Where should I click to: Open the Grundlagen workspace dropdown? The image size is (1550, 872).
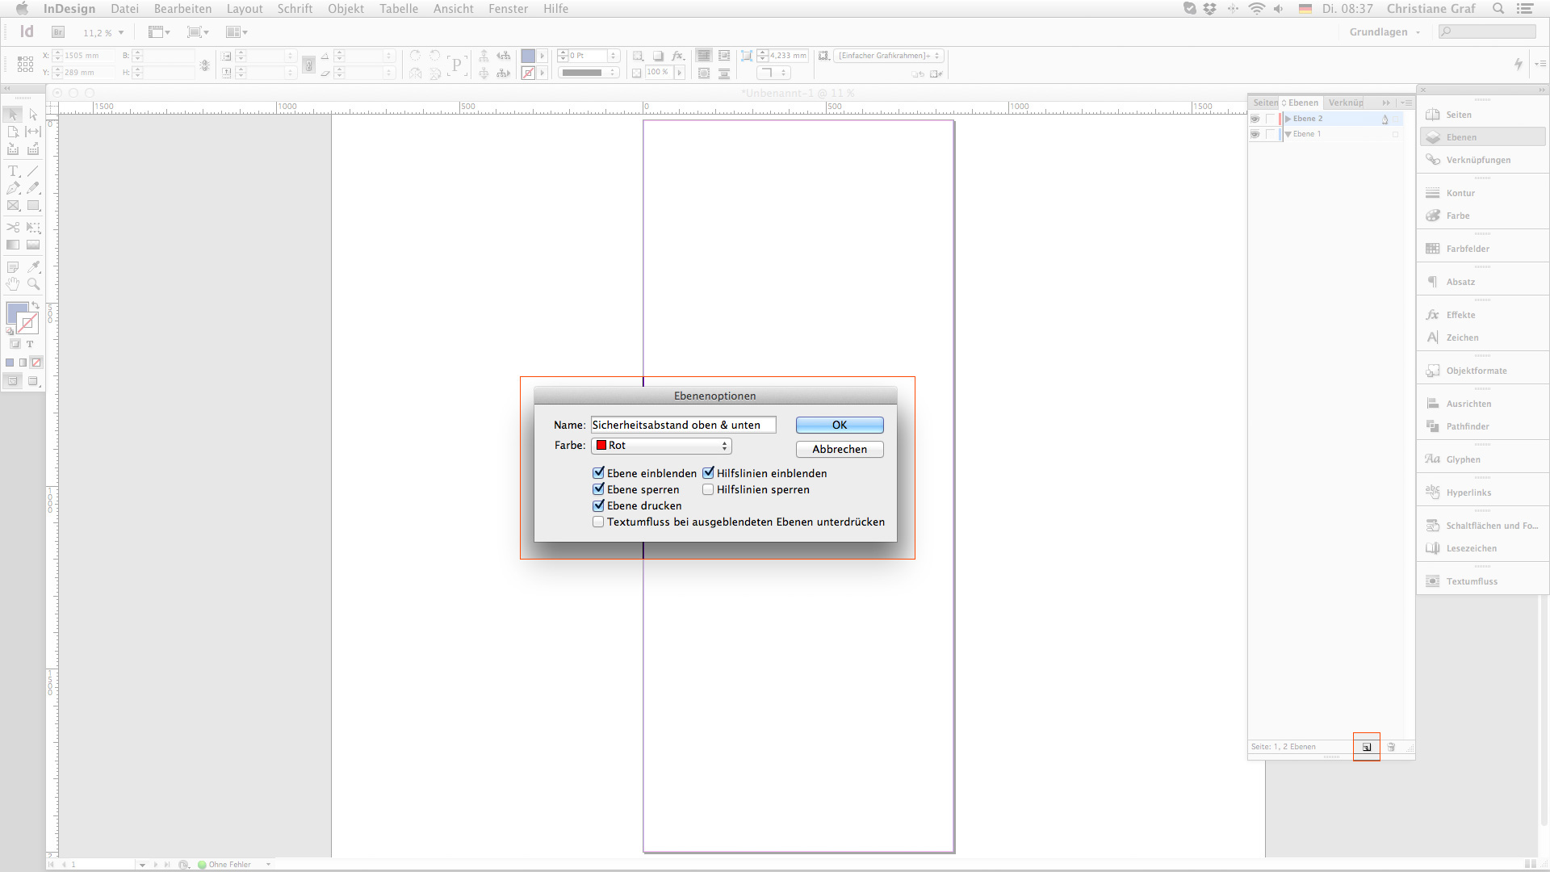point(1384,32)
